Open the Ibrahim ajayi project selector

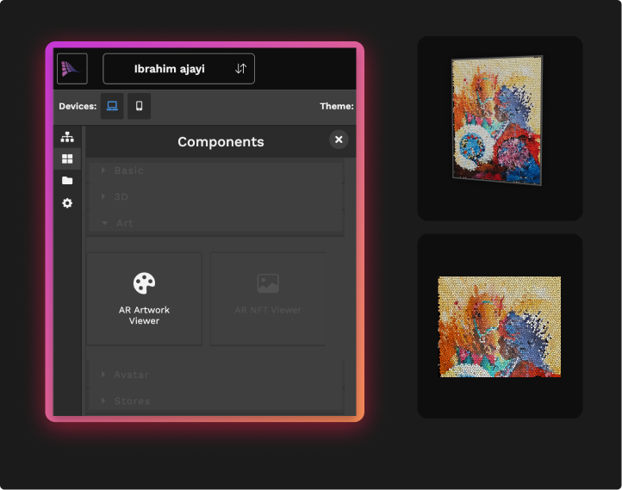170,69
